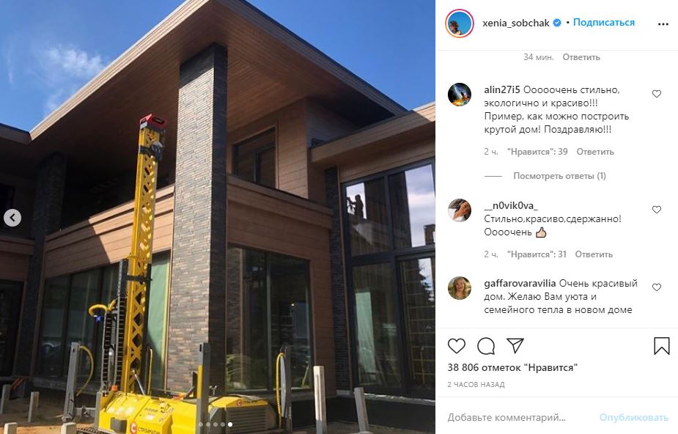The height and width of the screenshot is (434, 678).
Task: Go to previous photo with left arrow
Action: (12, 218)
